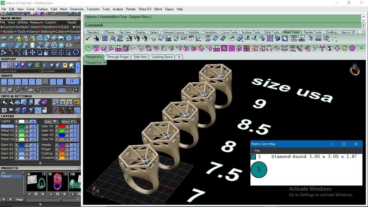Image resolution: width=368 pixels, height=207 pixels.
Task: Click the magnifier wrench icon in Info & Settings
Action: (11, 102)
